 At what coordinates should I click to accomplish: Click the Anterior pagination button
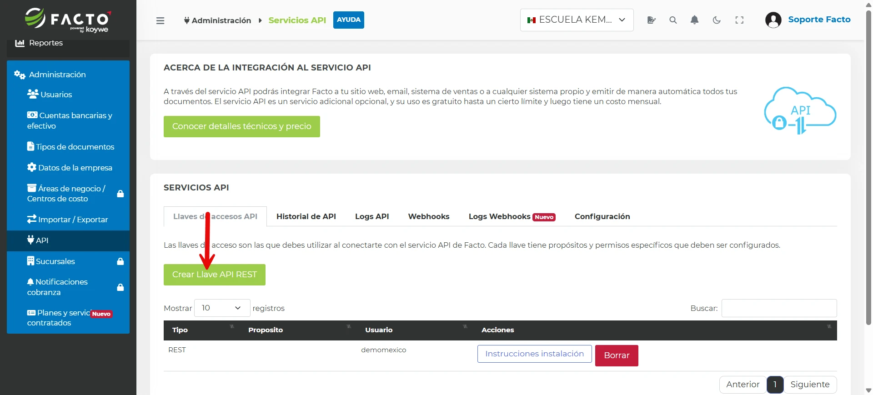[743, 385]
